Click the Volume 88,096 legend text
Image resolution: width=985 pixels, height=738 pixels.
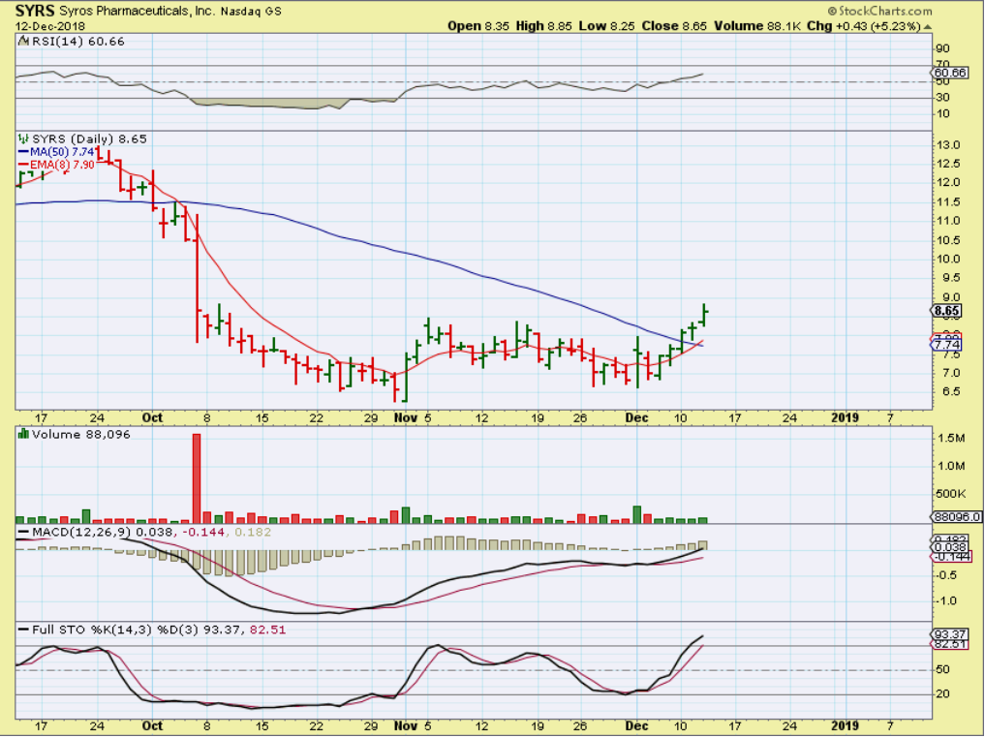pos(81,435)
